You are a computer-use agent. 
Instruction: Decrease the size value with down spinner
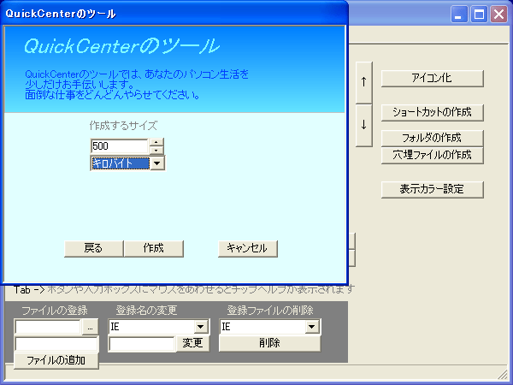(x=156, y=150)
